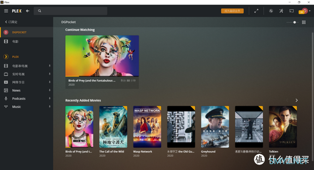
Task: Open the activity pulse icon
Action: [x=271, y=11]
